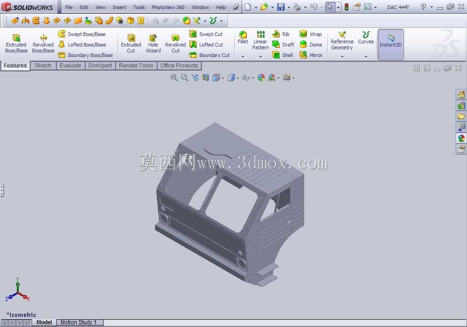
Task: Click Boundary Boss/Base command
Action: tap(85, 55)
